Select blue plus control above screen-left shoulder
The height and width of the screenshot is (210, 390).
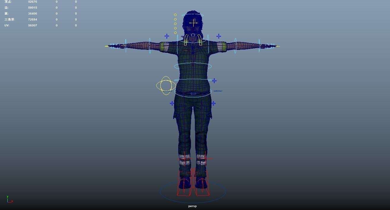click(x=167, y=36)
